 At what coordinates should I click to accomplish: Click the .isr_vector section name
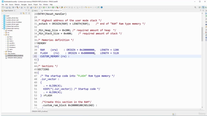click(x=48, y=79)
